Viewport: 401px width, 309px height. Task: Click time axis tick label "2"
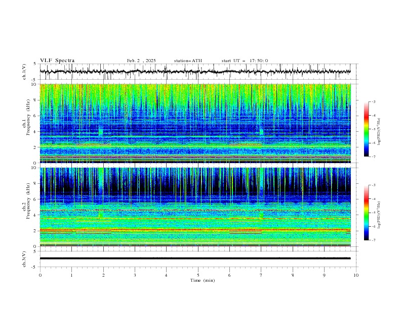[x=103, y=275]
